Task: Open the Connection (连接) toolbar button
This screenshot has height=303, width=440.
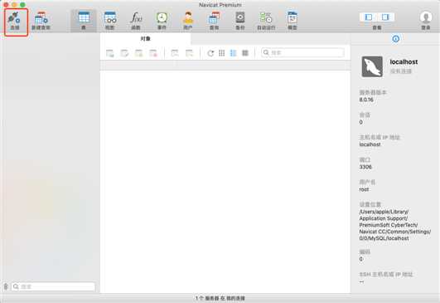Action: (x=15, y=22)
